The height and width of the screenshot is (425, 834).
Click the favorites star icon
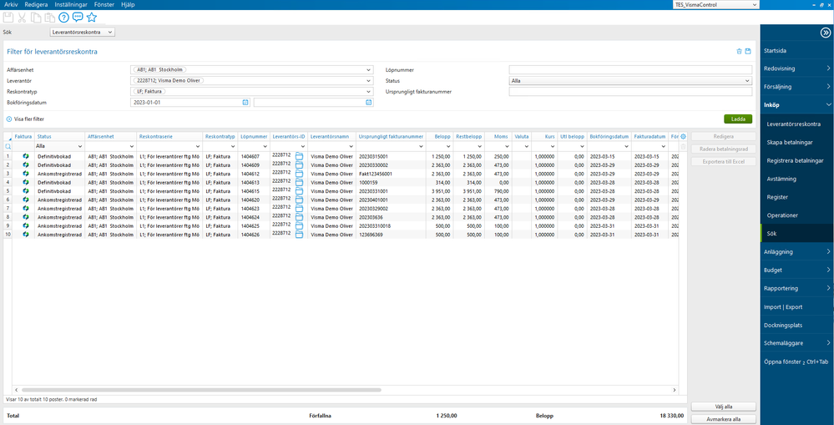92,17
